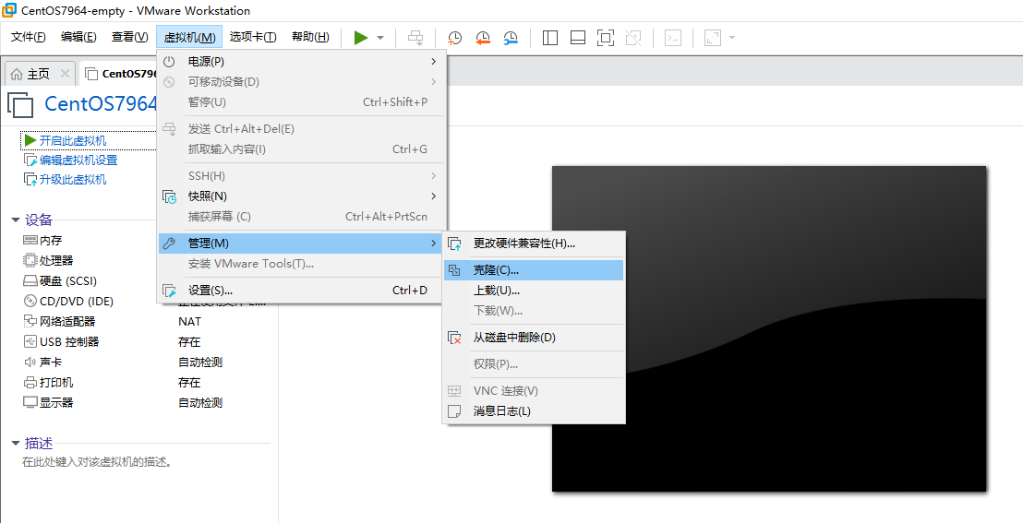Choose 从磁盘中删除(D) in the submenu
The image size is (1023, 523).
[534, 338]
